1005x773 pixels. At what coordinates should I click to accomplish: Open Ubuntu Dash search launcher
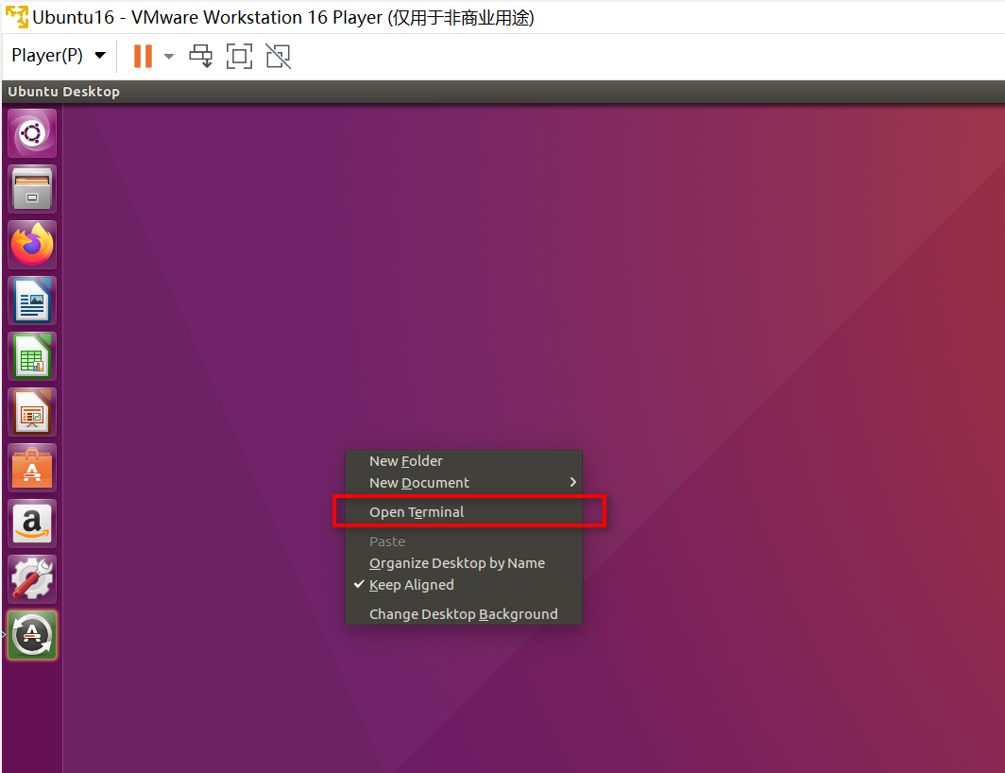click(32, 133)
